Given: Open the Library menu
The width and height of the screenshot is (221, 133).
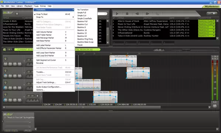Looking at the screenshot, I should 20,6.
